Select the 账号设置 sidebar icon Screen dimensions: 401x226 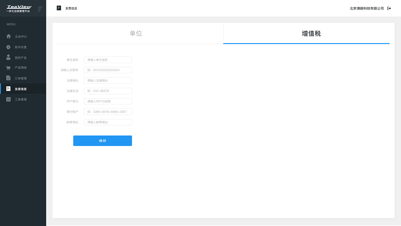point(8,47)
